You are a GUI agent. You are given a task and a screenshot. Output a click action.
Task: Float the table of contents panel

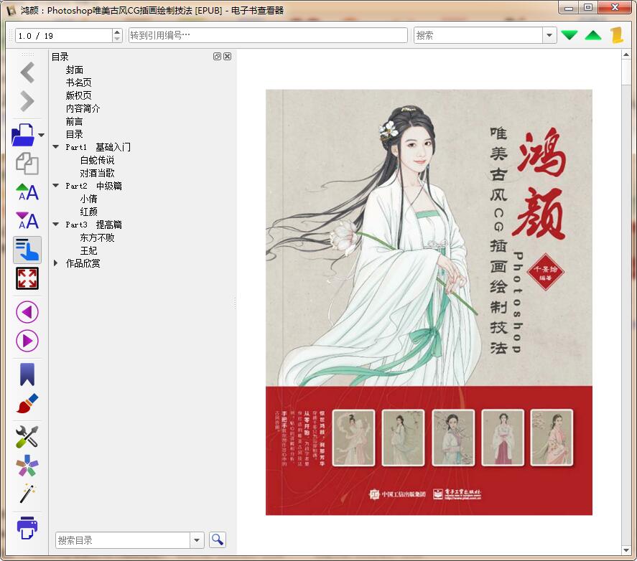[x=217, y=57]
